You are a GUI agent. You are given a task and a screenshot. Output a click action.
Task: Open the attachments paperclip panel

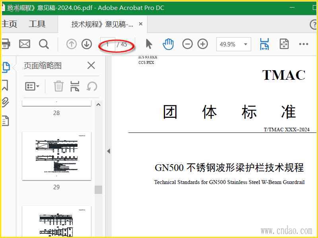[6, 102]
